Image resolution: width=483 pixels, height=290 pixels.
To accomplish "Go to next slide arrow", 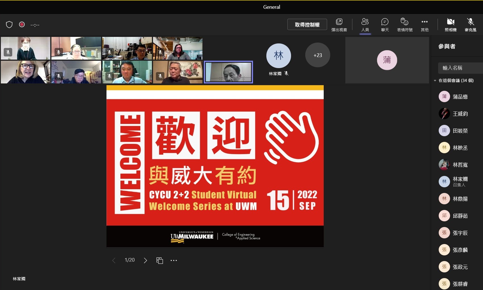I will [145, 260].
